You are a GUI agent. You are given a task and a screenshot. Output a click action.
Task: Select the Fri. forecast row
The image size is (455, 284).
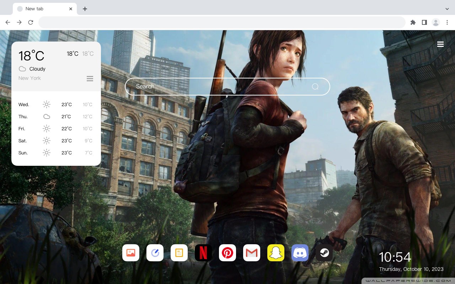(x=56, y=129)
